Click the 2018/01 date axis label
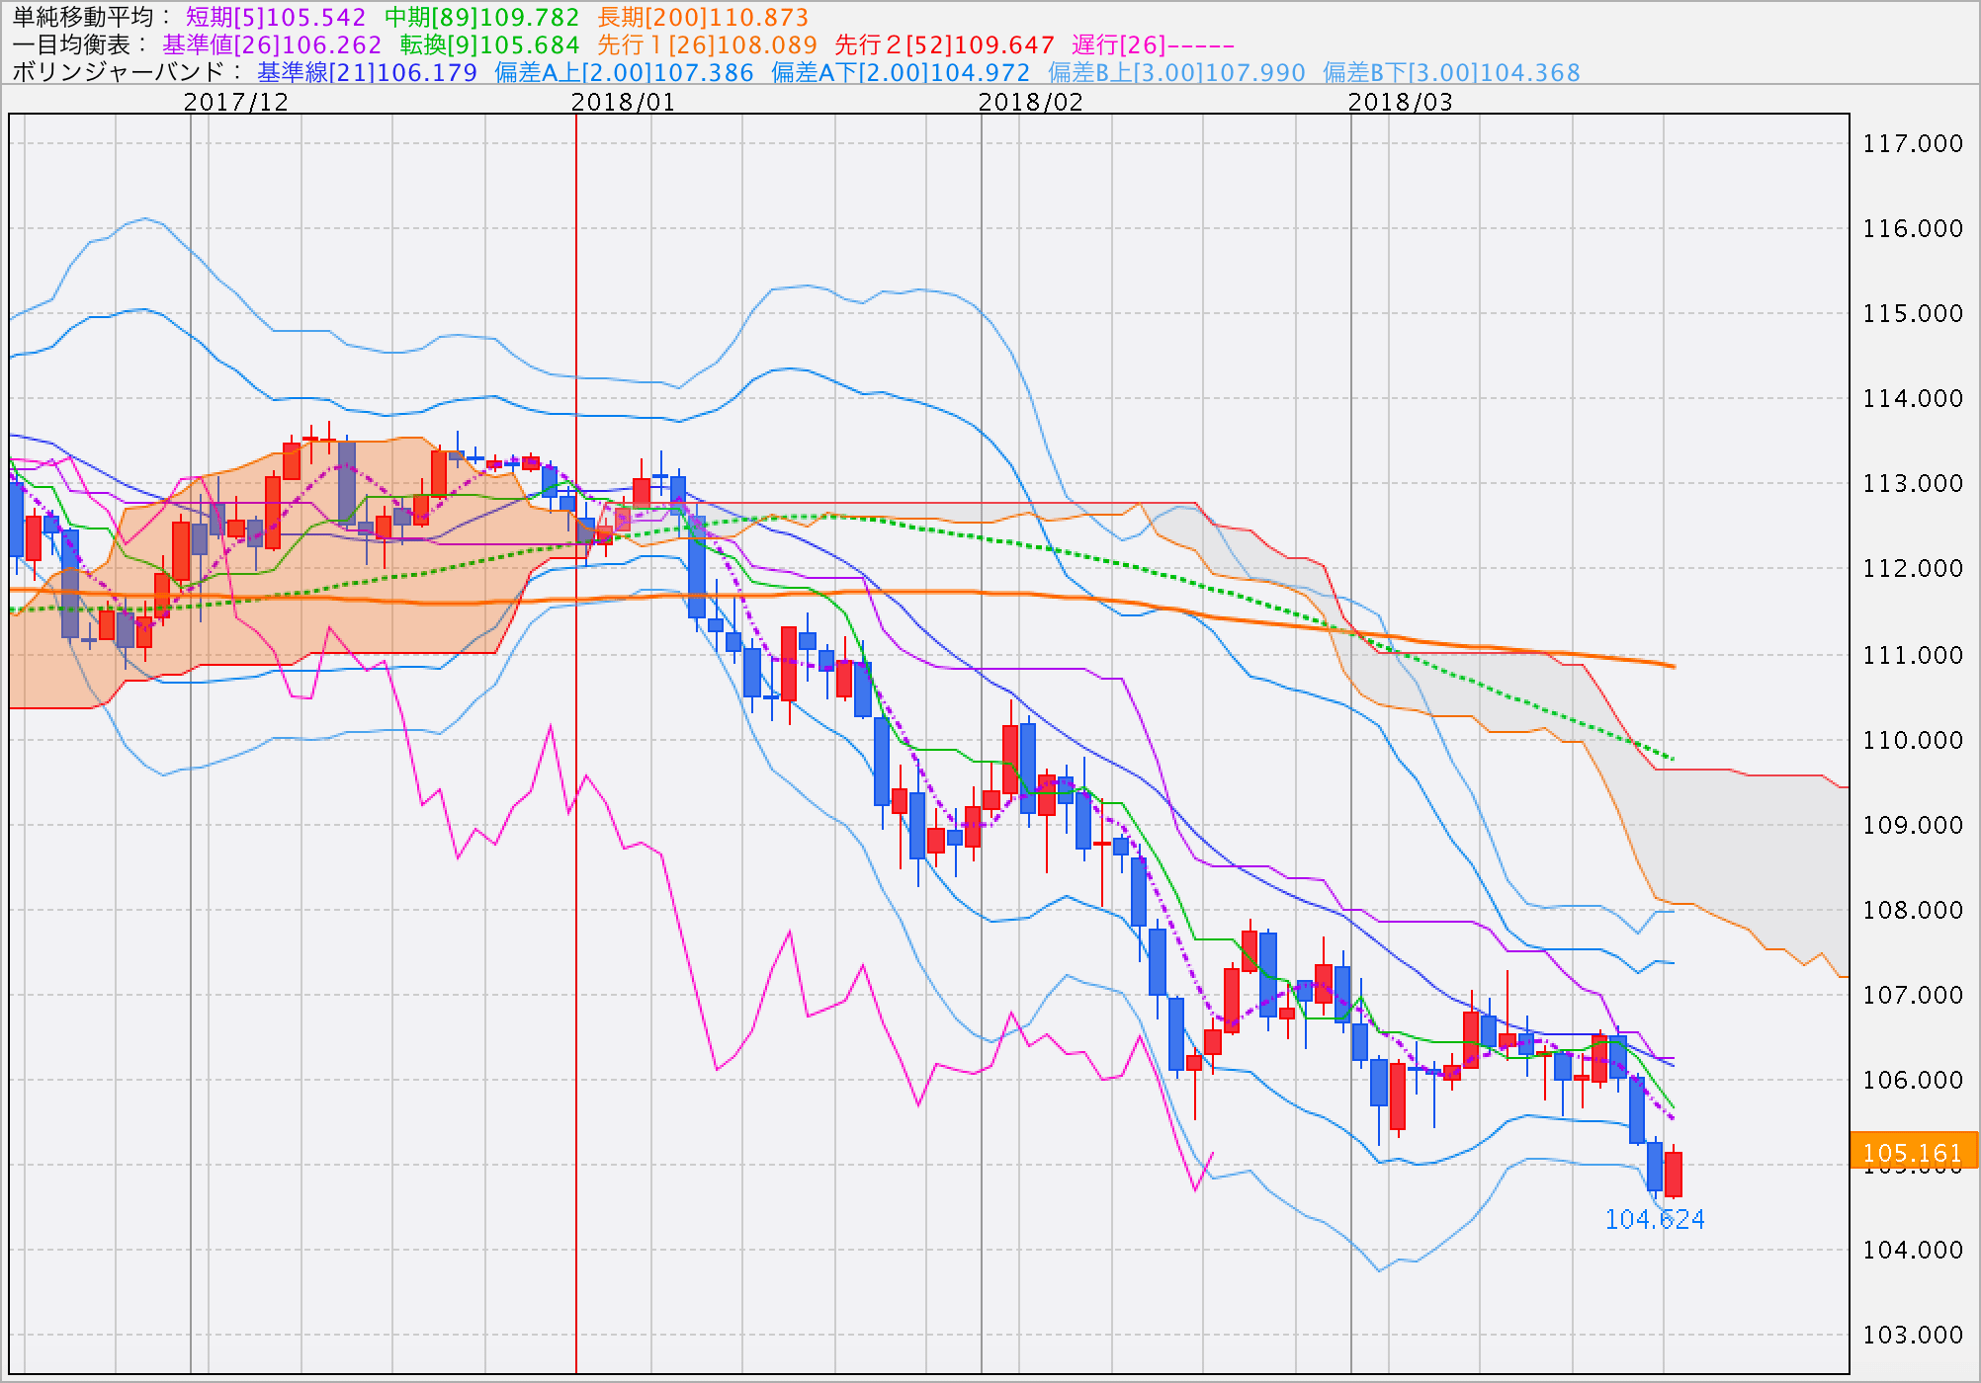1981x1383 pixels. point(624,102)
